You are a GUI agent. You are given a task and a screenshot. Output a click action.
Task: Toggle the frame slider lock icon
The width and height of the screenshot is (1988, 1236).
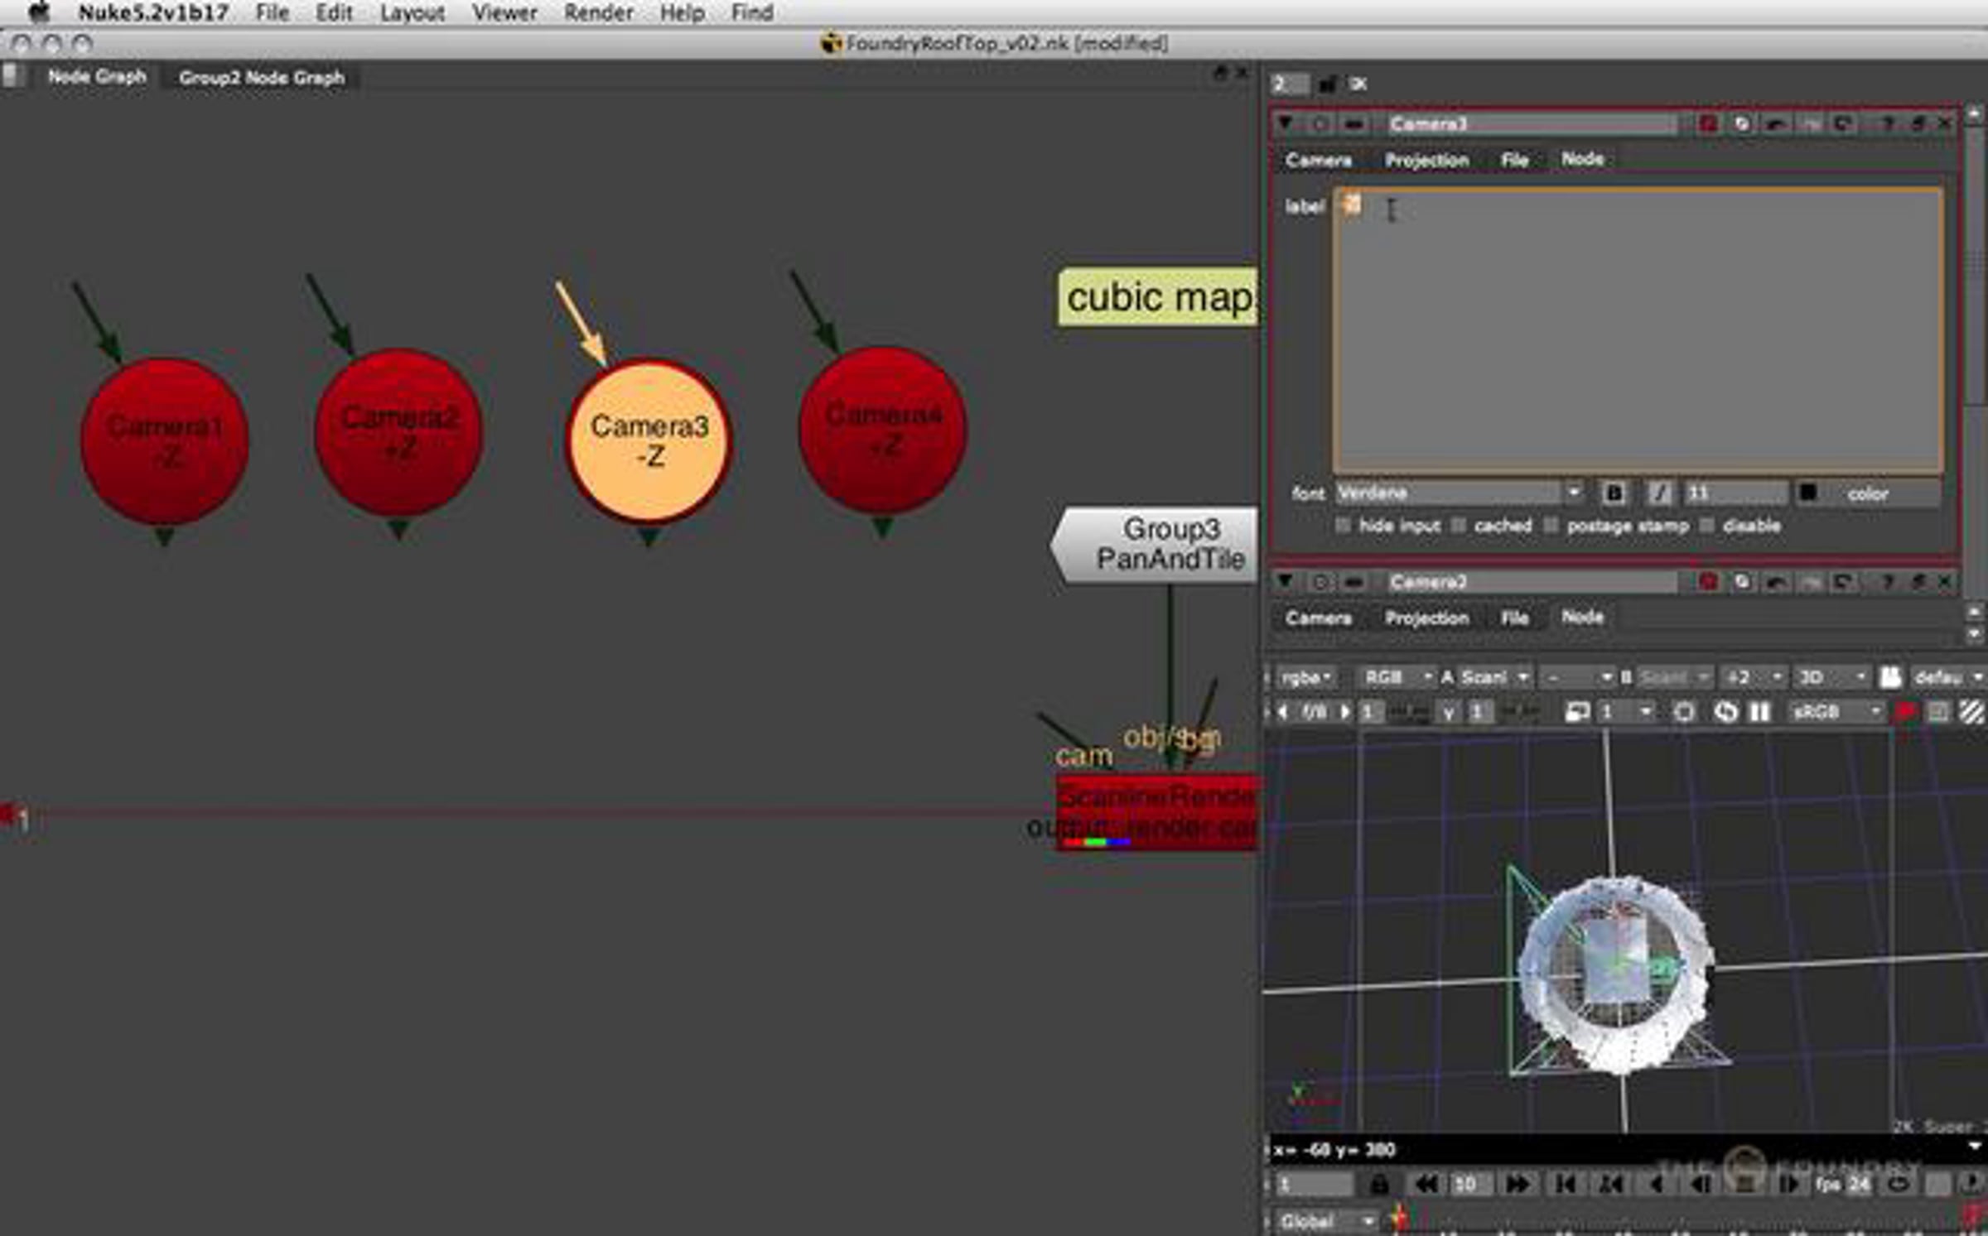click(x=1379, y=1185)
